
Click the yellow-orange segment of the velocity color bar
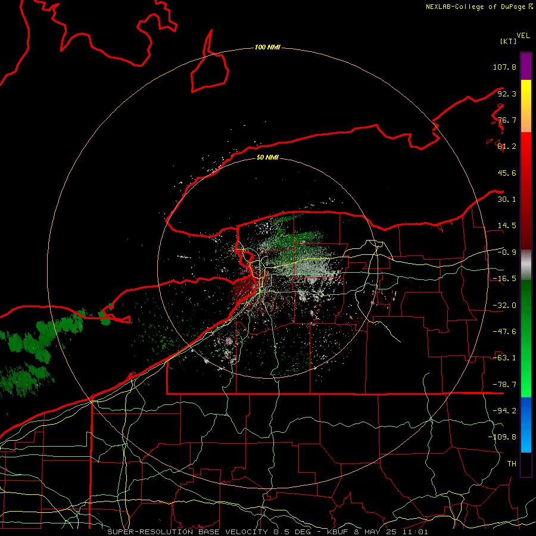pyautogui.click(x=526, y=106)
